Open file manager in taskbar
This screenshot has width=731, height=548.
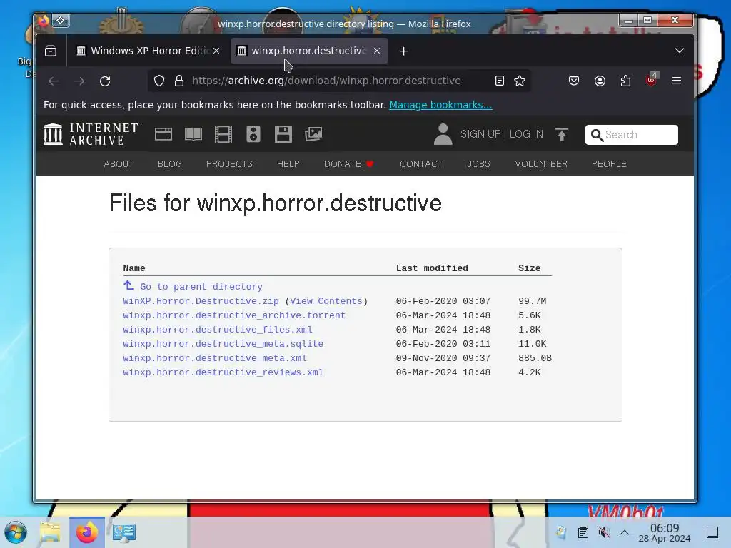tap(50, 532)
